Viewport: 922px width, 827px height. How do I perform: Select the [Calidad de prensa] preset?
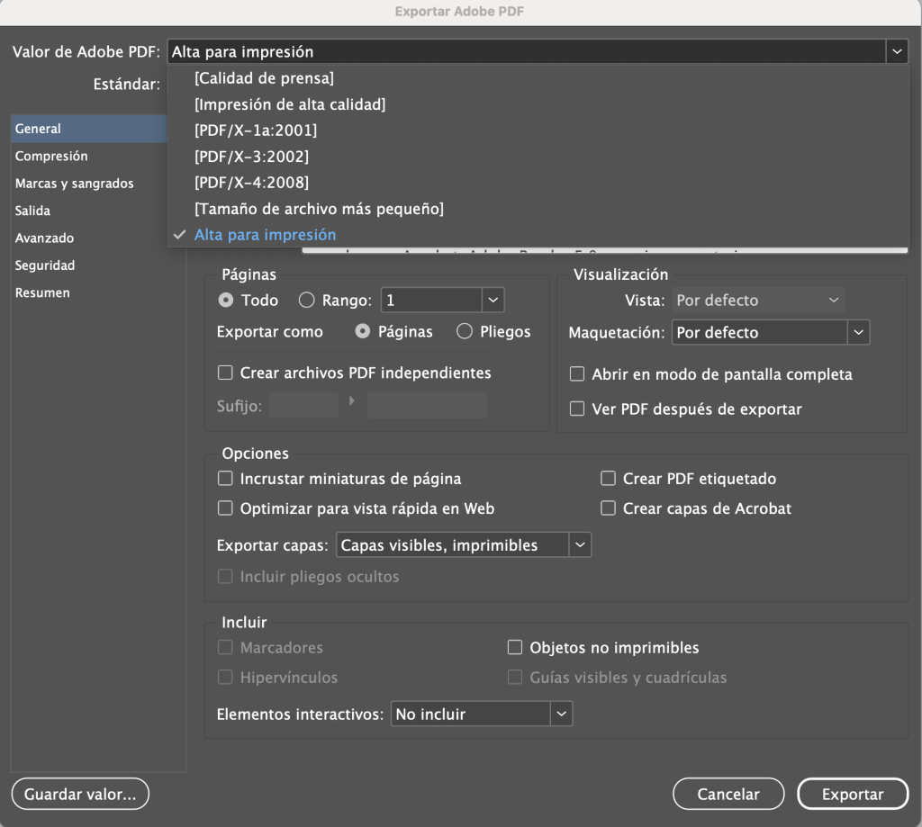[x=264, y=78]
